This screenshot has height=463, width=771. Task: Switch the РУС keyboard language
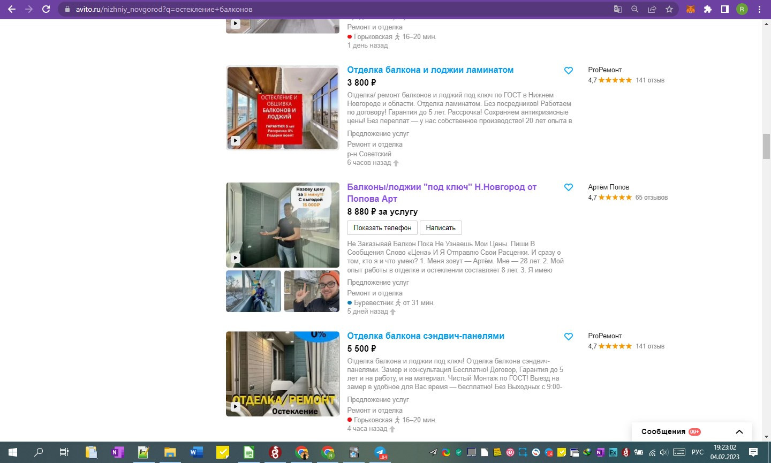[698, 452]
